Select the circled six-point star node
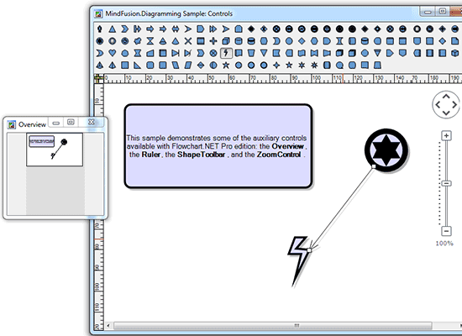Screen dimensions: 462x336 coord(386,150)
